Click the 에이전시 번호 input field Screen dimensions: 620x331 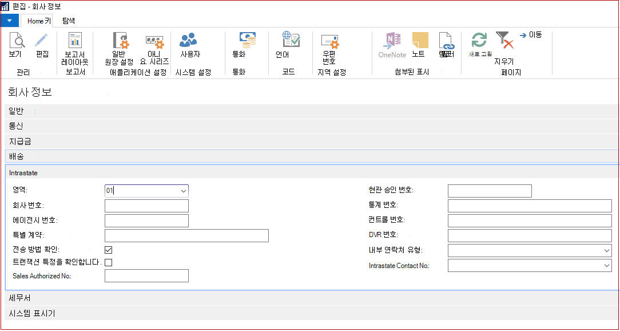tap(146, 220)
